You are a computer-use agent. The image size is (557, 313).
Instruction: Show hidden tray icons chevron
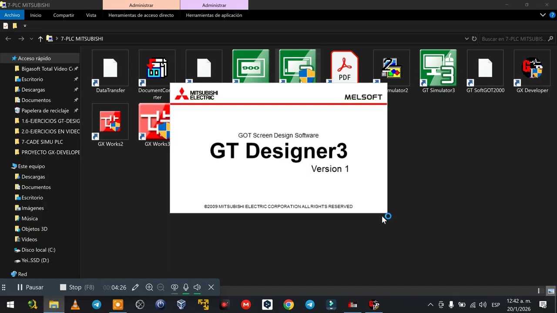coord(430,305)
